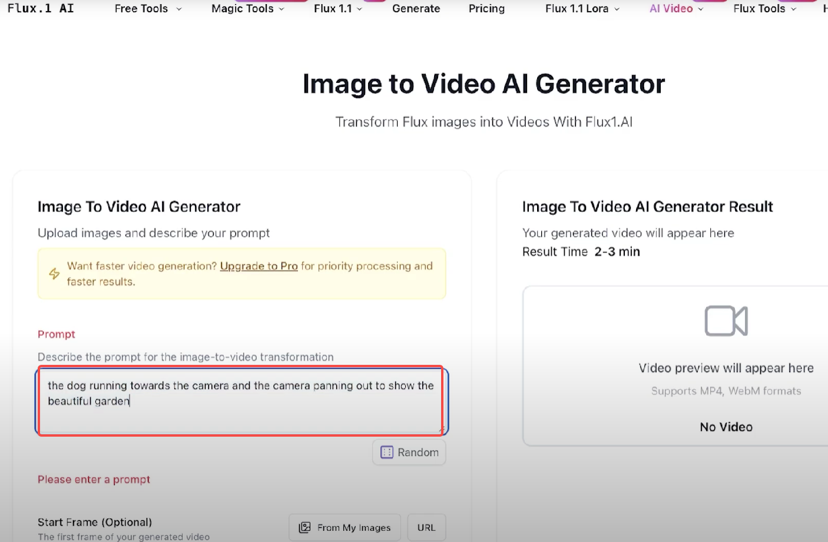Click the picture icon inside From My Images button
The height and width of the screenshot is (542, 828).
coord(304,527)
